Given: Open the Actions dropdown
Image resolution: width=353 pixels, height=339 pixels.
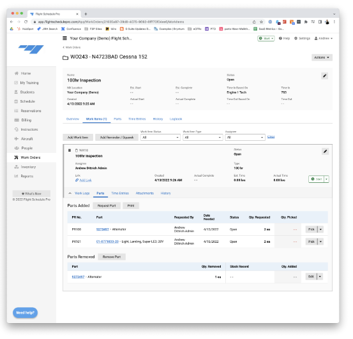Looking at the screenshot, I should [322, 57].
